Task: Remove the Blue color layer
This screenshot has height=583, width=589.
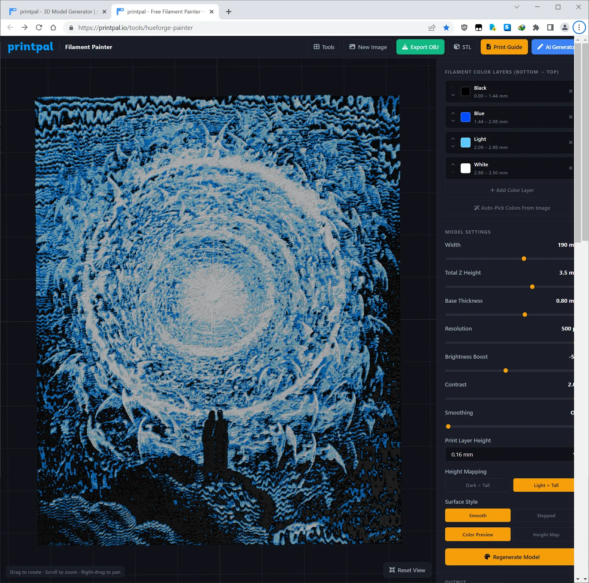Action: pos(570,117)
